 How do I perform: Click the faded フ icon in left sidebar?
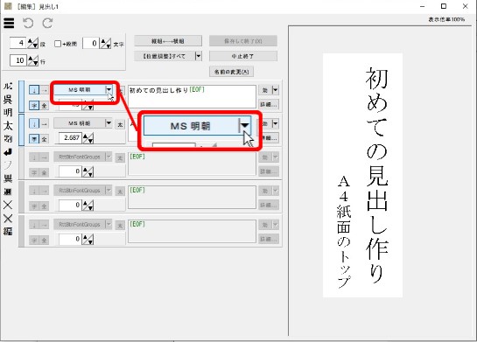click(8, 165)
